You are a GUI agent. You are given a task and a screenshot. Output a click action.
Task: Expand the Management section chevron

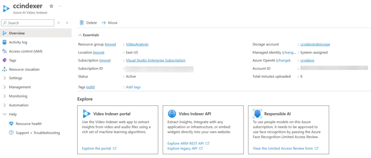pyautogui.click(x=4, y=87)
